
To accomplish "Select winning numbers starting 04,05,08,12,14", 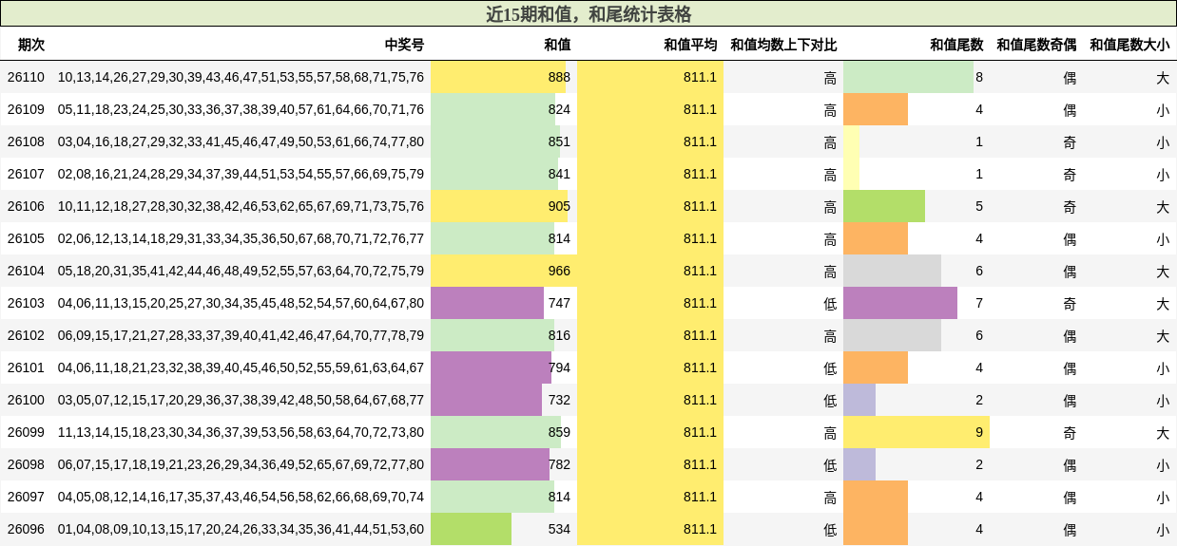I will (241, 497).
